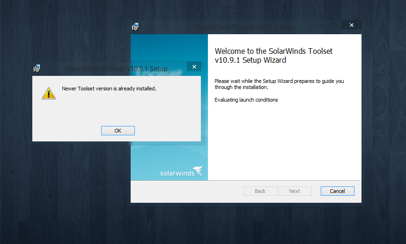Viewport: 406px width, 244px height.
Task: Click the warning dialog title bar text
Action: click(x=116, y=69)
